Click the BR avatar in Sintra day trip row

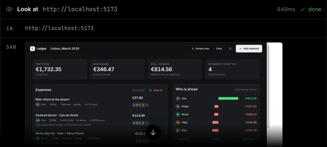(38, 138)
